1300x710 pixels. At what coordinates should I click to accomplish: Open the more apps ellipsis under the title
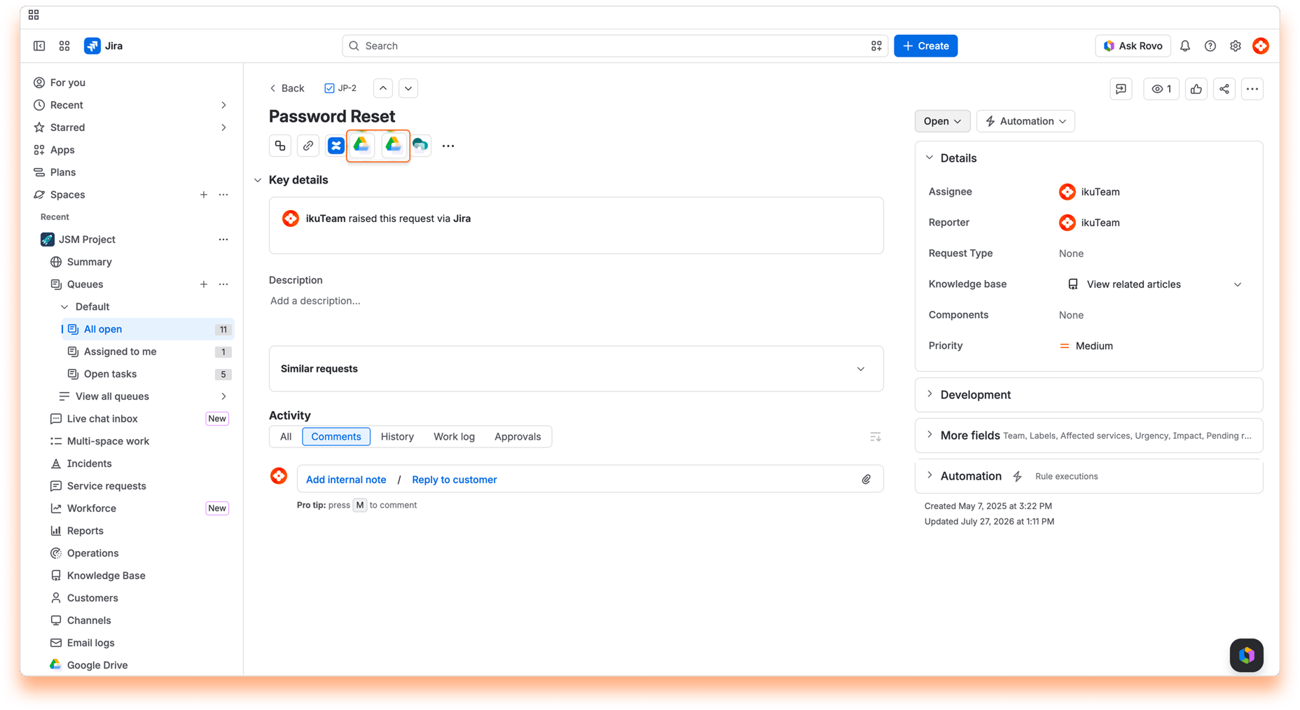point(448,146)
